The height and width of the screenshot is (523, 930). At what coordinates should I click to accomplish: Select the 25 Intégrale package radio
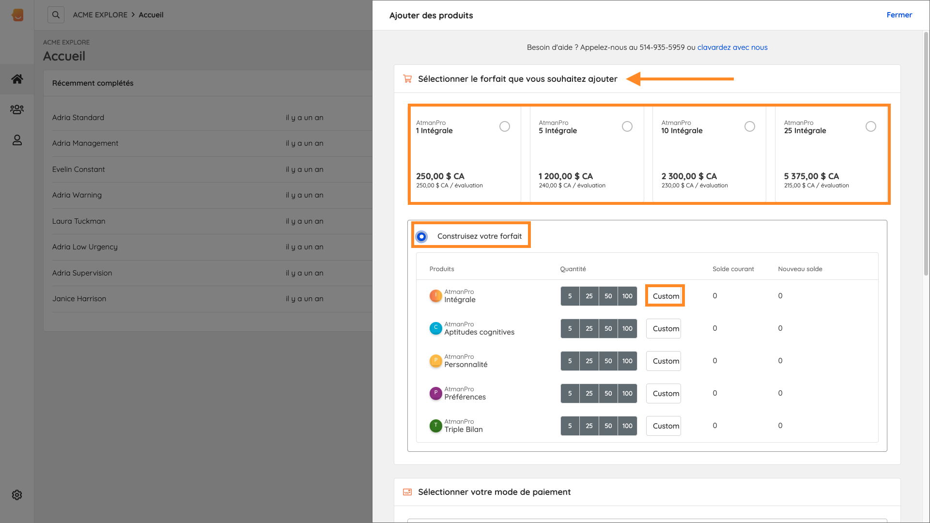[871, 126]
